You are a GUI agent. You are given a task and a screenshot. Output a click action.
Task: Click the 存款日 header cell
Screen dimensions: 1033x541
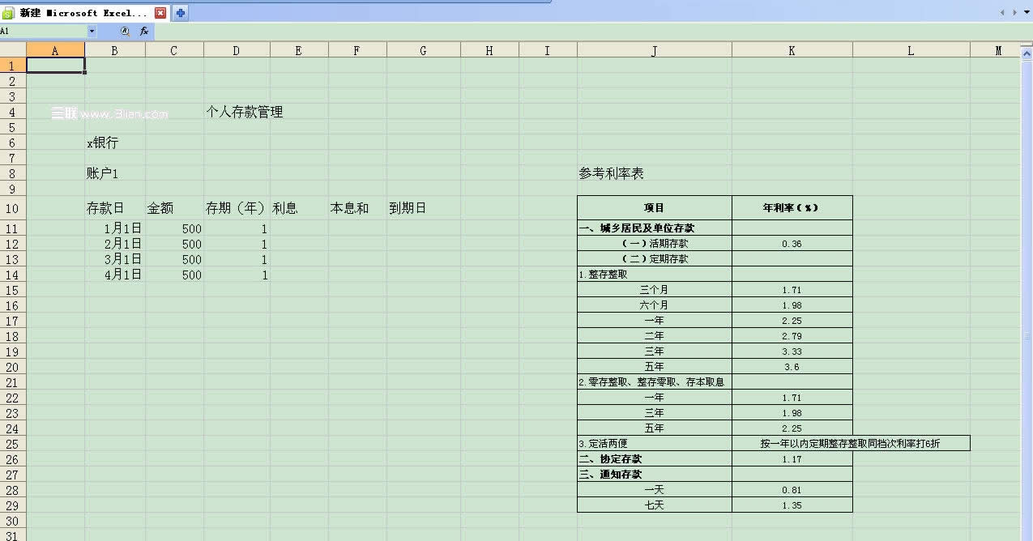[115, 208]
